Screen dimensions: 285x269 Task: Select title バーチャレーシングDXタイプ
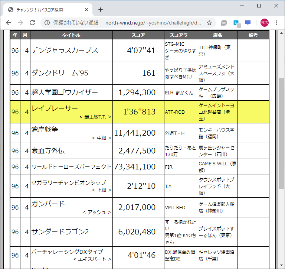67,252
